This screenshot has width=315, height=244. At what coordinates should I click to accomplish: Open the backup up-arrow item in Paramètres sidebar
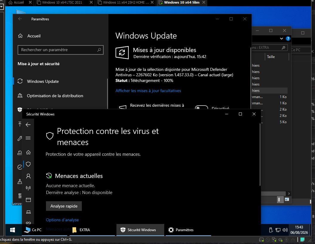point(20,124)
